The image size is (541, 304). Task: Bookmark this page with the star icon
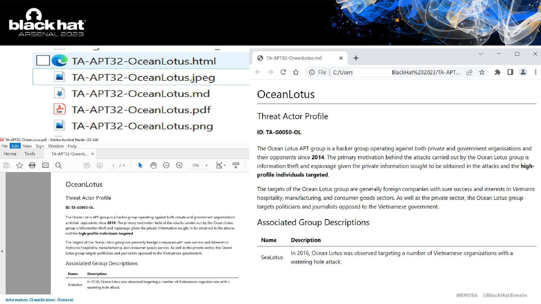point(482,72)
